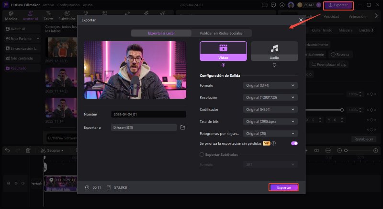
Task: Click the Reversa button in the properties panel
Action: point(340,55)
